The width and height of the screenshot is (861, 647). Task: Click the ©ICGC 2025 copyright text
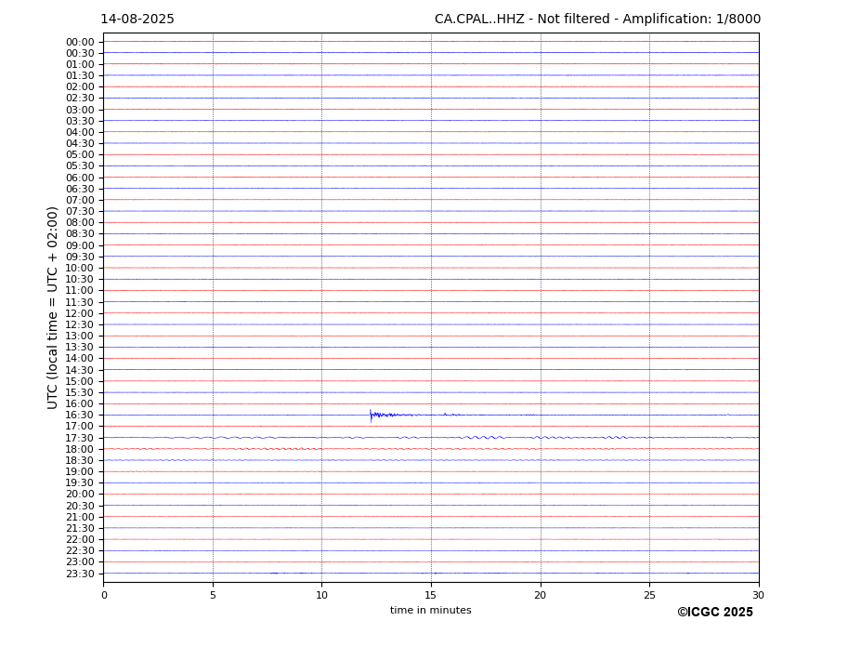click(715, 613)
